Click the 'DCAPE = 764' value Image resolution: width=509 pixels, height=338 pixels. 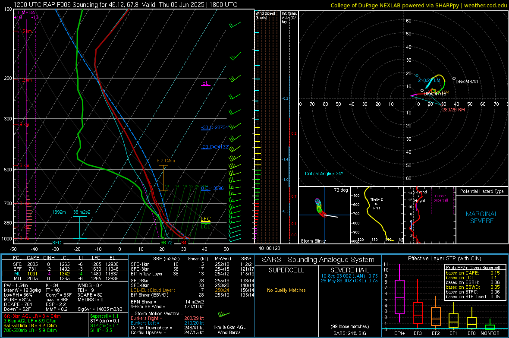tap(18, 304)
